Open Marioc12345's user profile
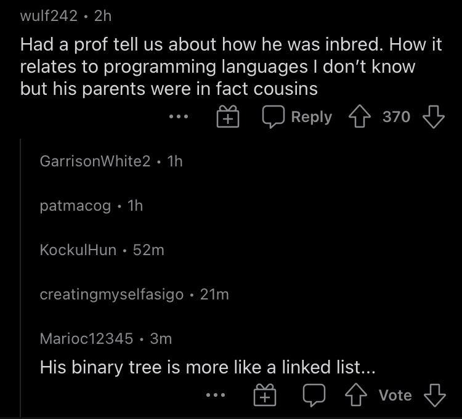This screenshot has height=419, width=462. point(86,338)
